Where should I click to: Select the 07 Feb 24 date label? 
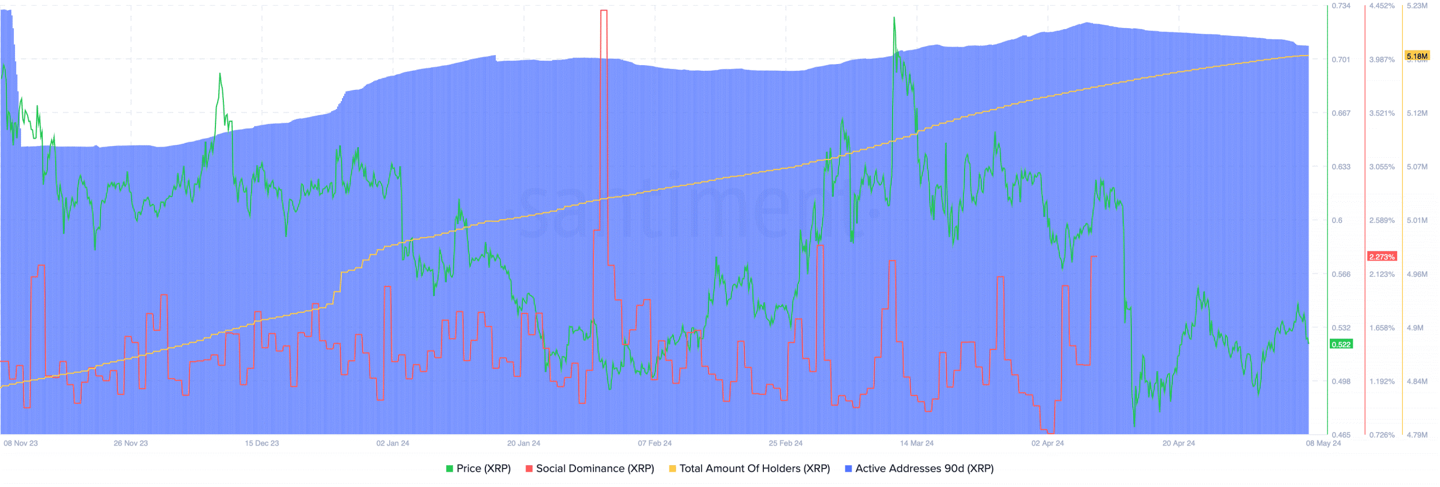point(655,444)
